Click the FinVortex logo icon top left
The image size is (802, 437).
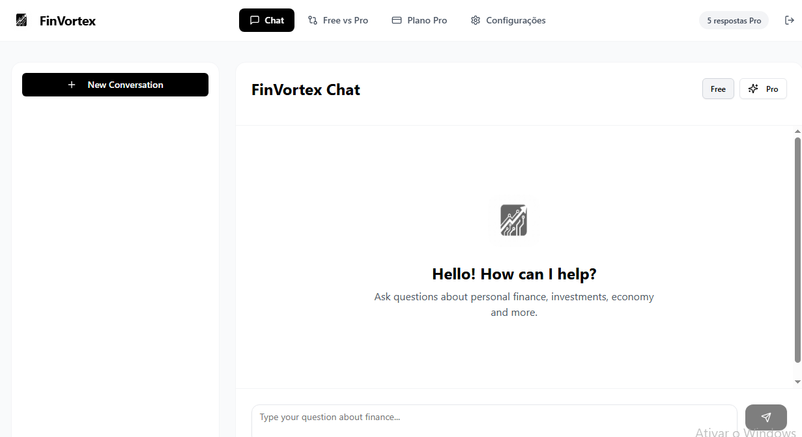tap(21, 20)
